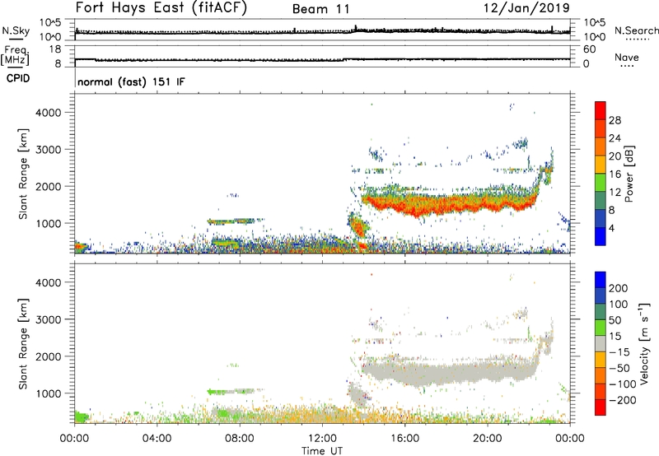Click the 'Power [dB]' color bar title
This screenshot has height=456, width=659.
point(629,174)
